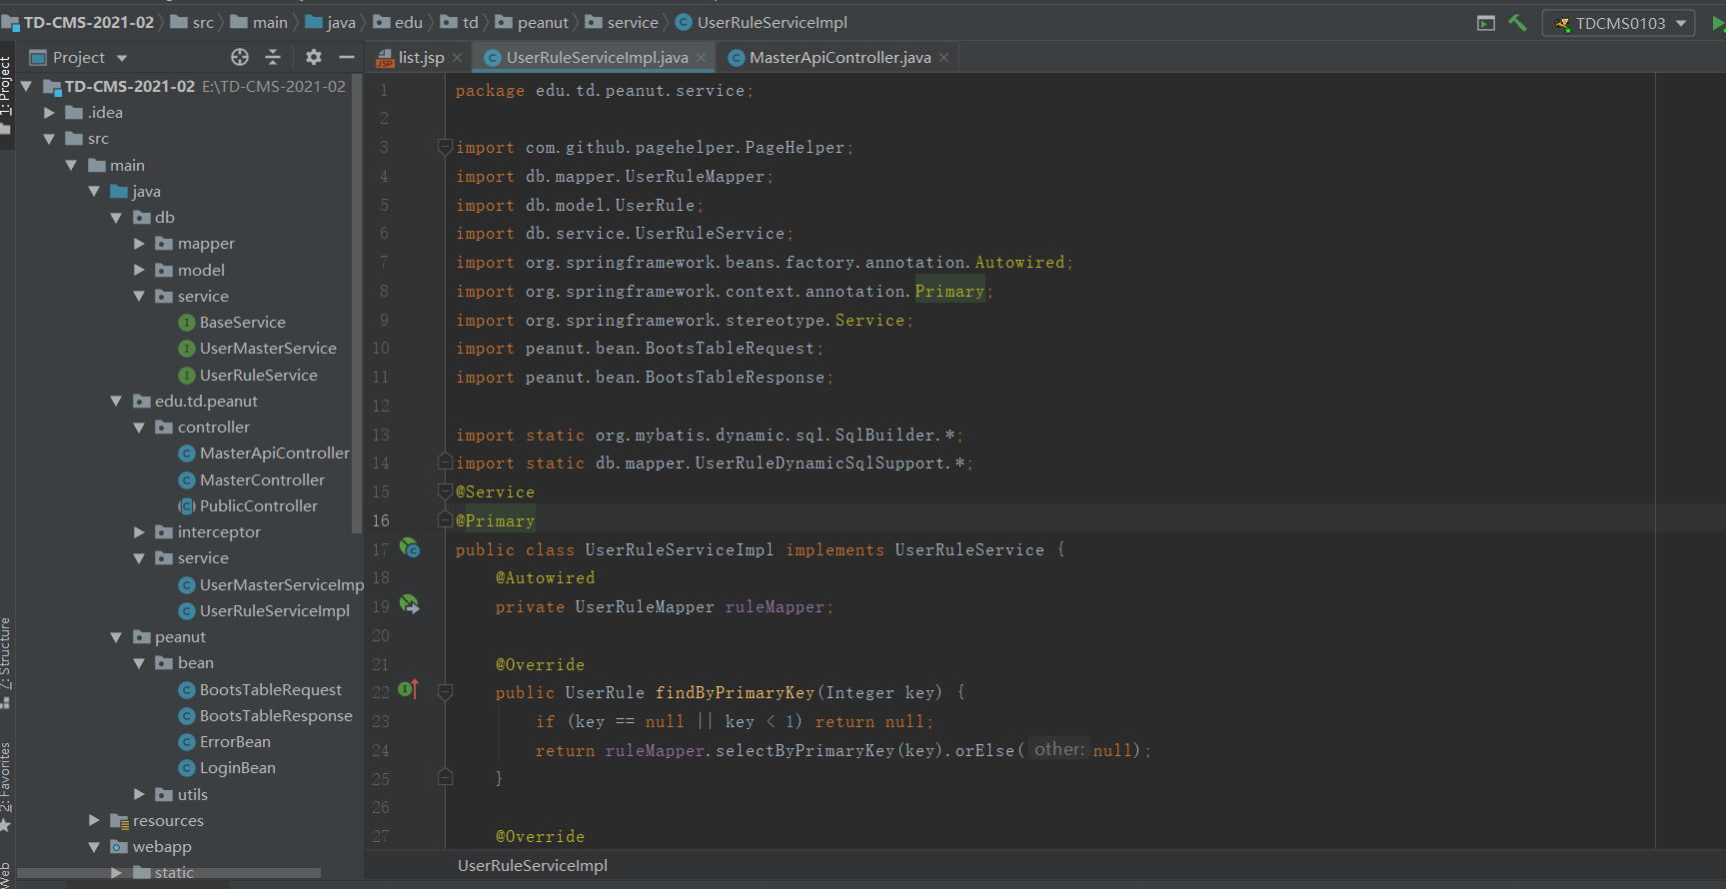Select BootsTableRequest class in tree

(x=260, y=690)
